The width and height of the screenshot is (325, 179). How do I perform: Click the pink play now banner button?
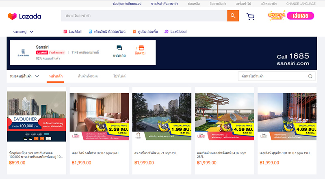(300, 16)
